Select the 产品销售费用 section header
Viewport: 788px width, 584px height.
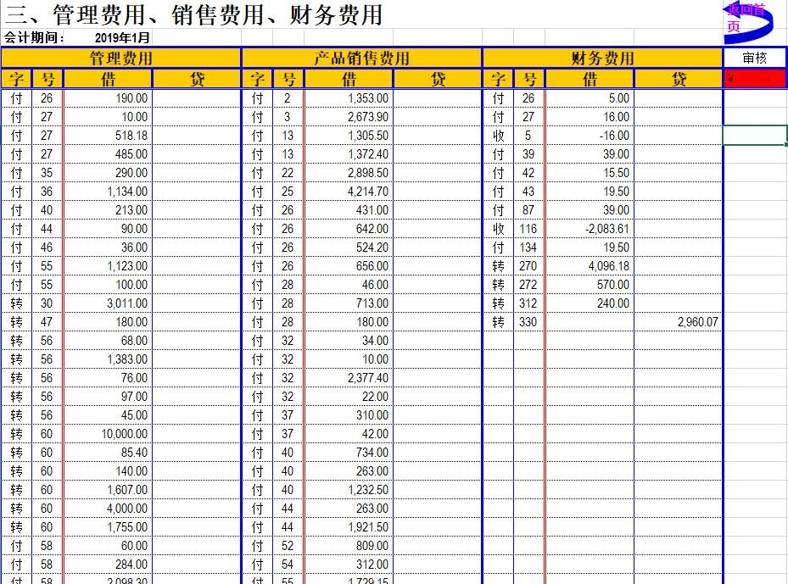coord(361,58)
